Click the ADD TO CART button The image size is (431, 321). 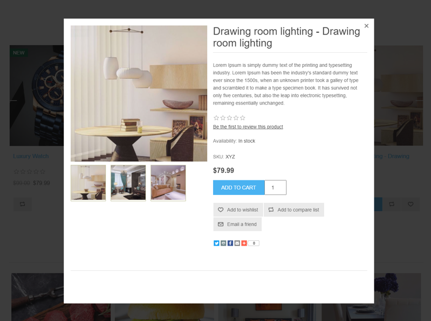coord(238,187)
